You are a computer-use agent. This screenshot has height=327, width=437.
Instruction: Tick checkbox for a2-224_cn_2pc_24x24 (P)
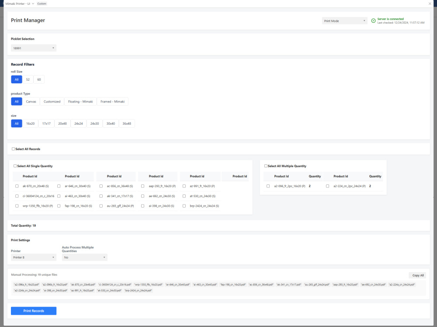click(327, 186)
